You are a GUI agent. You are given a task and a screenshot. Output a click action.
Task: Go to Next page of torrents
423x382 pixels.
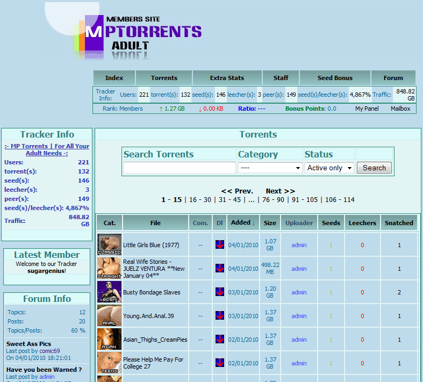pyautogui.click(x=280, y=191)
